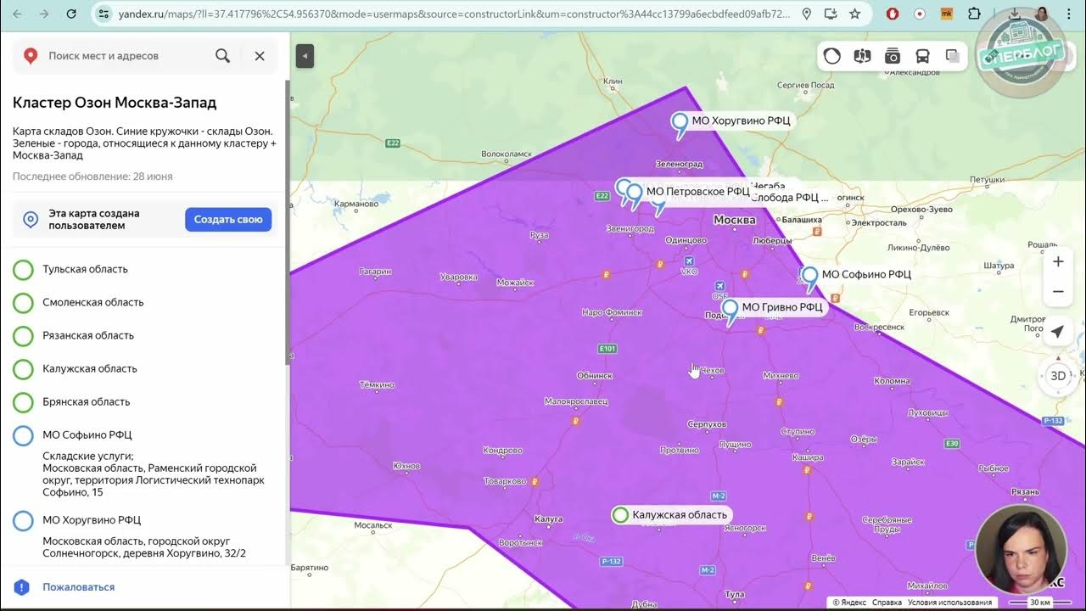Zoom in with the plus button
1086x611 pixels.
(1058, 261)
